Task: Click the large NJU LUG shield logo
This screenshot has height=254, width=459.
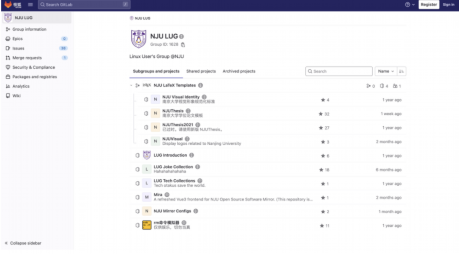Action: click(139, 39)
